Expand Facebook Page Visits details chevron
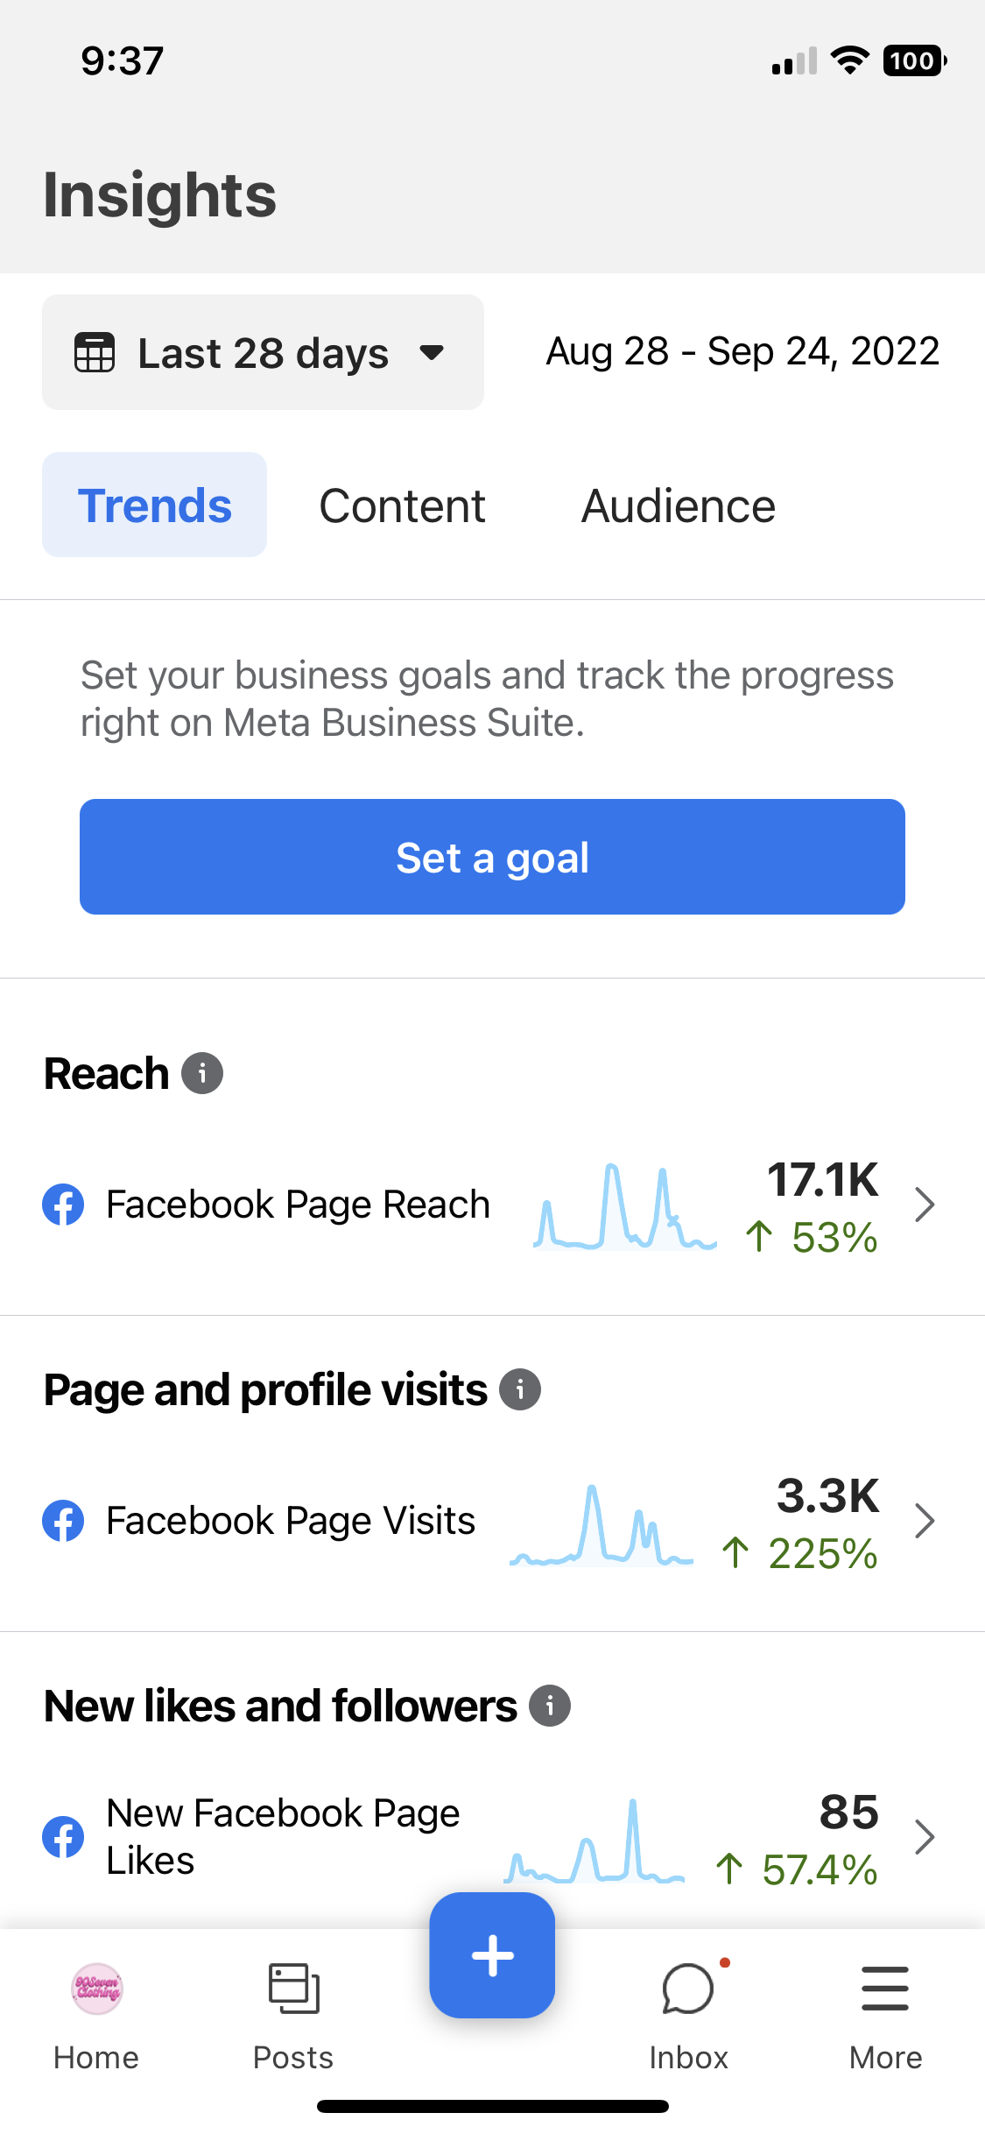The image size is (985, 2134). (x=924, y=1521)
